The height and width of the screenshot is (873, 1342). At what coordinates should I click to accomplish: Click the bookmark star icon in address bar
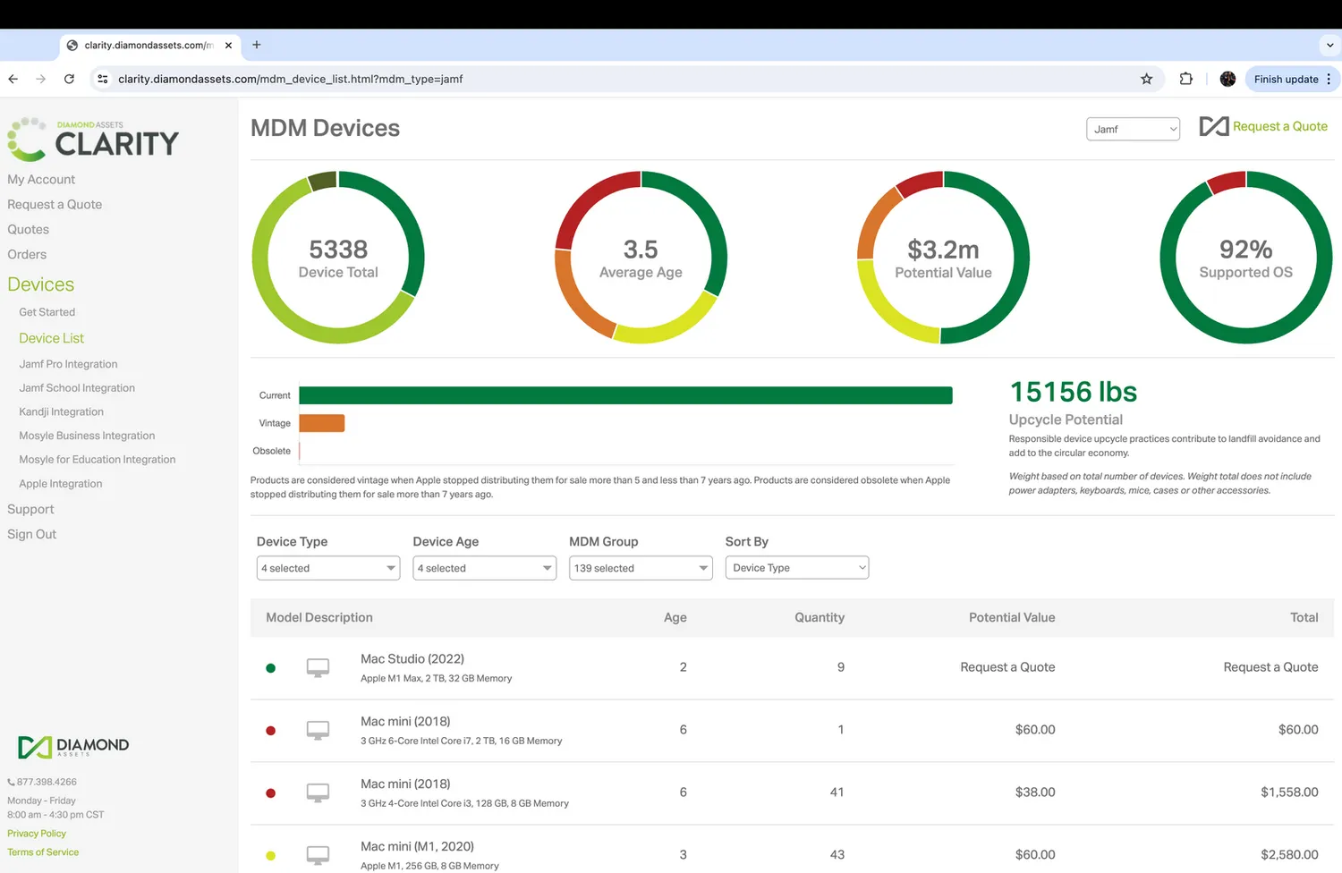click(x=1146, y=79)
